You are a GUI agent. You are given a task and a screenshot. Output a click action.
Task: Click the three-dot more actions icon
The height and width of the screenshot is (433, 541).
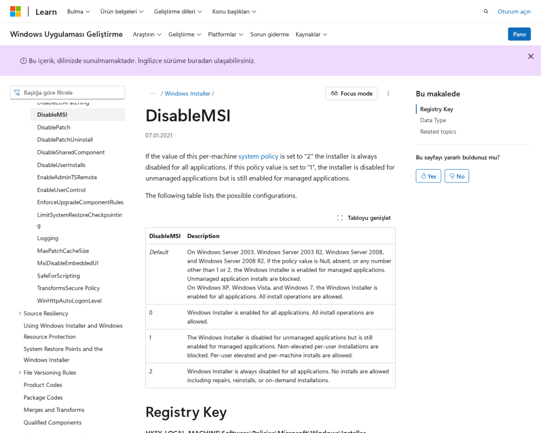pos(388,94)
